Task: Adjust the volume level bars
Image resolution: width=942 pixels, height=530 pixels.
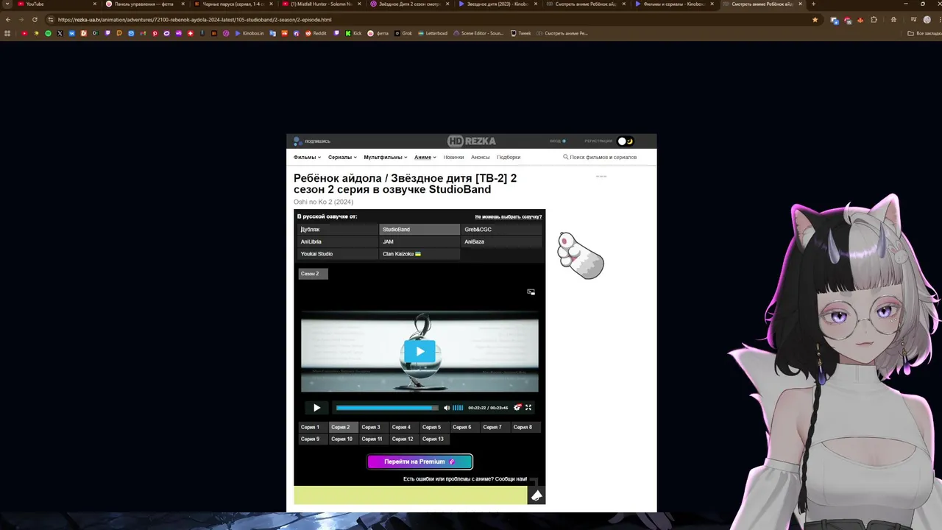Action: coord(458,408)
